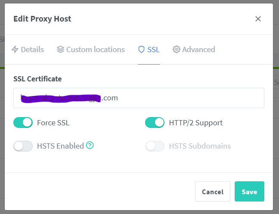The image size is (279, 214).
Task: Save the proxy host settings
Action: coord(249,192)
